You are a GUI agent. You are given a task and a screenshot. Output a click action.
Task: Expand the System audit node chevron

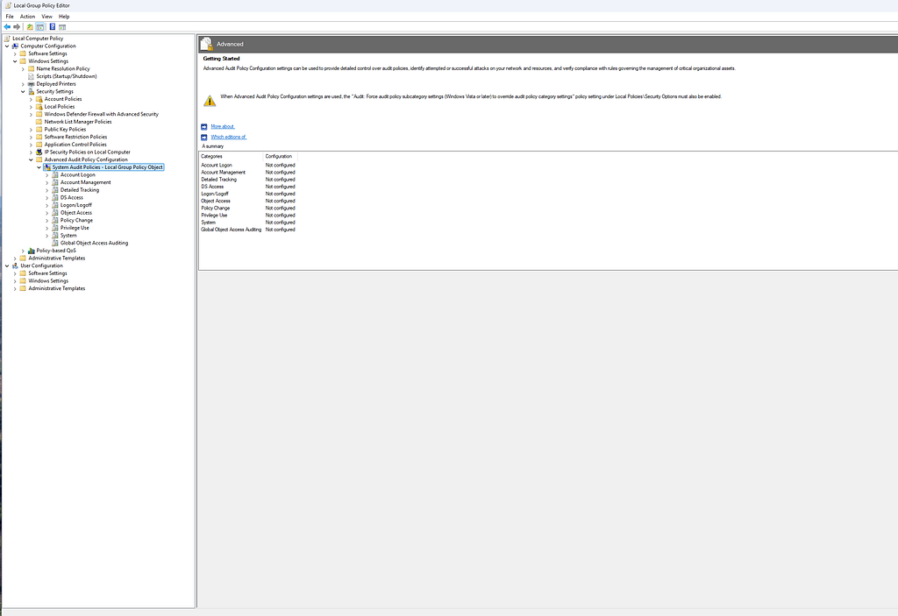coord(47,236)
